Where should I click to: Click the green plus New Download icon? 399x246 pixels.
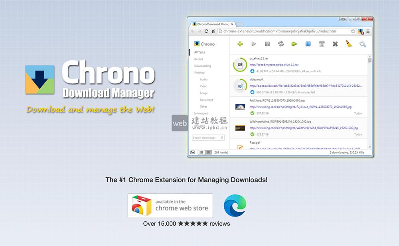click(x=240, y=44)
